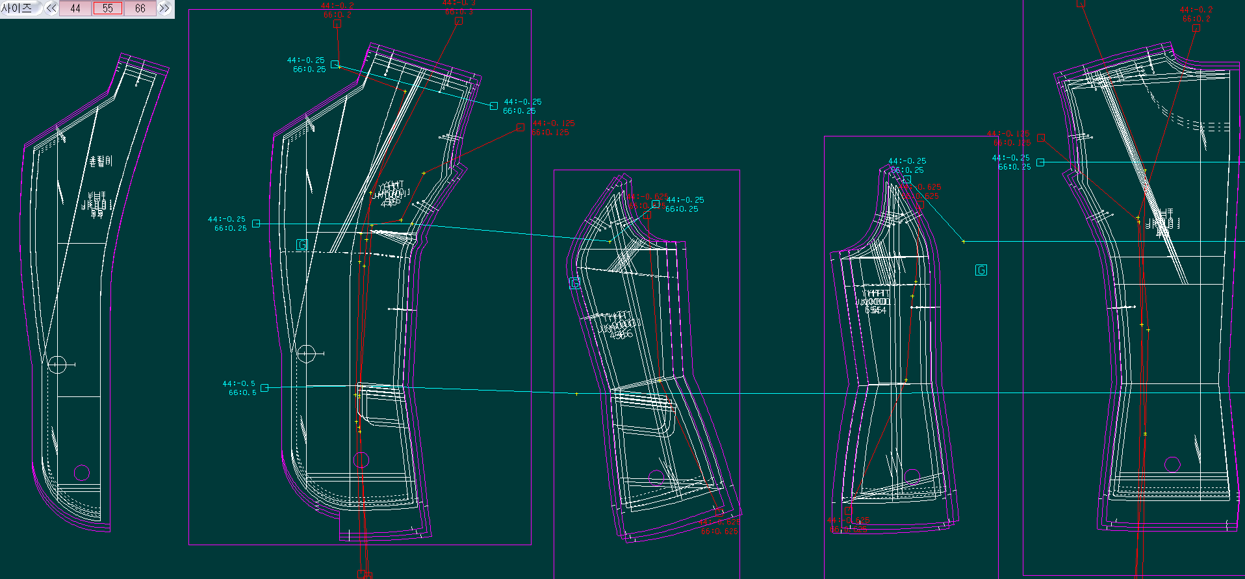Click the 사이즈 size button
1245x579 pixels.
point(18,8)
